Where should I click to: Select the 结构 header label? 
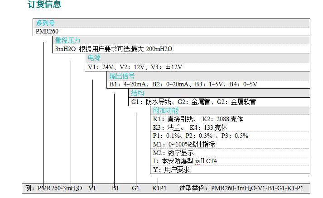coord(137,93)
